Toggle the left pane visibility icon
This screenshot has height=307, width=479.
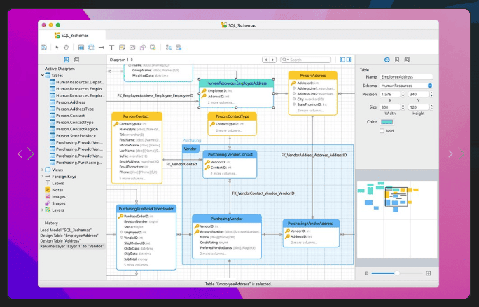342,60
